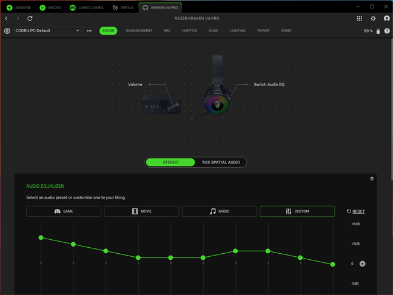Select the Game equalizer preset
Screen dimensions: 393x295
click(x=64, y=211)
